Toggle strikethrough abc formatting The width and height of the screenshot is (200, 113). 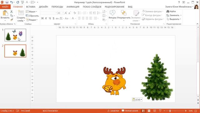57,19
